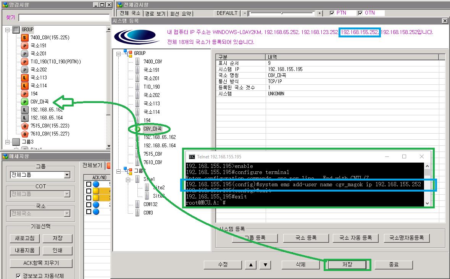
Task: Click the ACK항목 지우기 button
Action: (41, 263)
